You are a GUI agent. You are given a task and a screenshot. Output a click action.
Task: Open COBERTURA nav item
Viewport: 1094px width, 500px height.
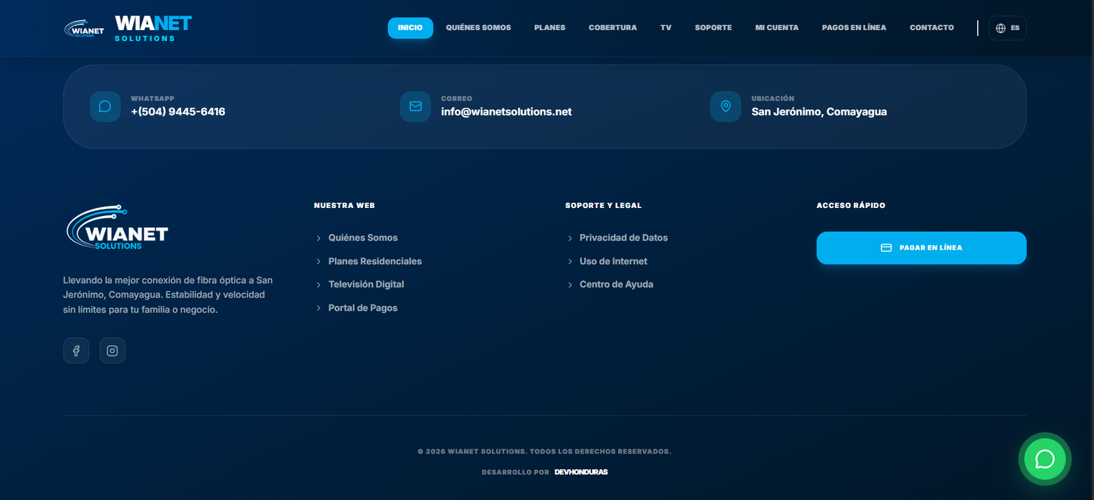[613, 28]
